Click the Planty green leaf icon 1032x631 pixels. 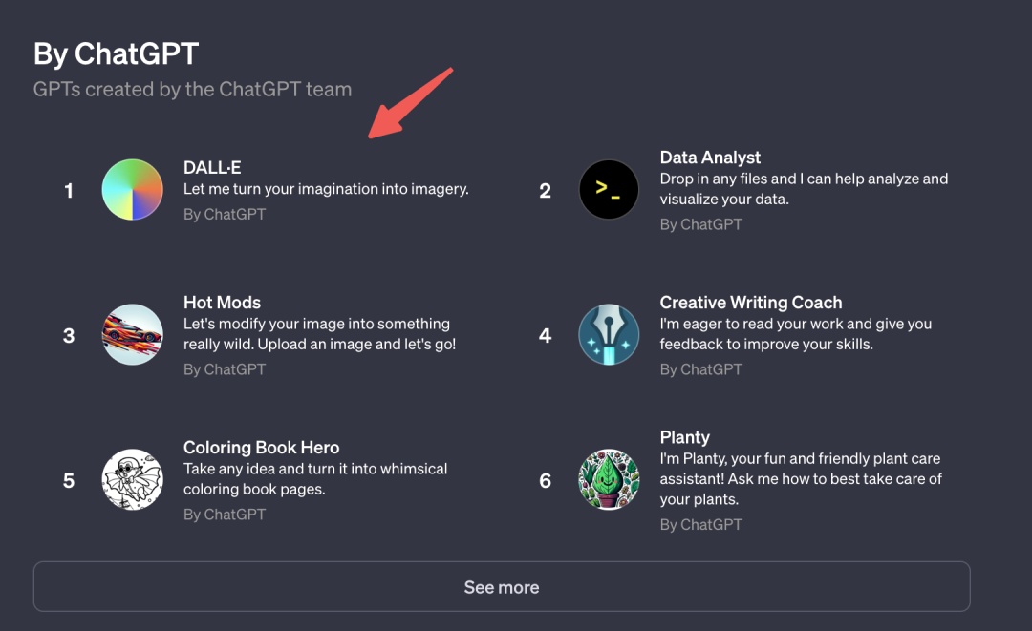(x=609, y=479)
